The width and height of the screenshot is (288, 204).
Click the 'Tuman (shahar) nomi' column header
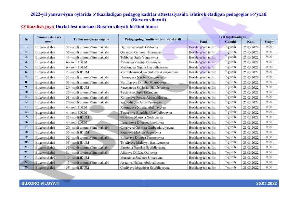click(x=49, y=39)
